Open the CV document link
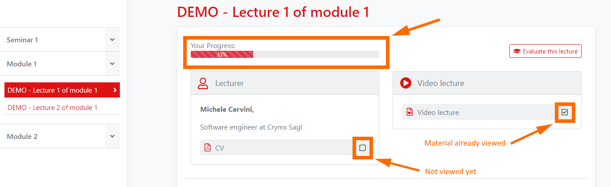 tap(220, 148)
